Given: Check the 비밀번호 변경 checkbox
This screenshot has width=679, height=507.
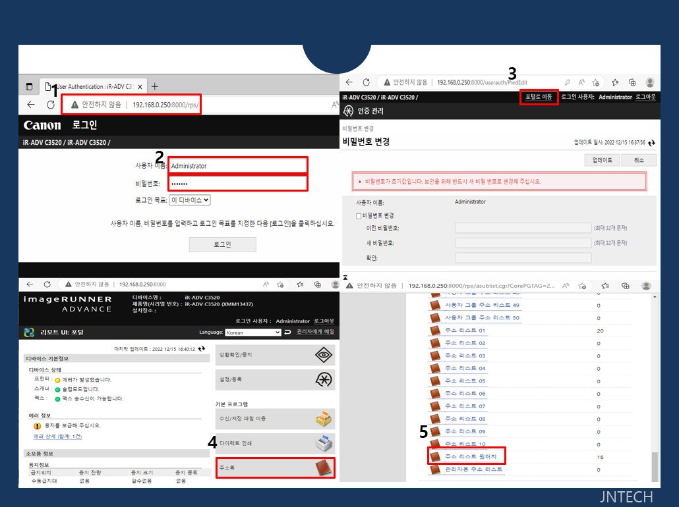Looking at the screenshot, I should [359, 215].
